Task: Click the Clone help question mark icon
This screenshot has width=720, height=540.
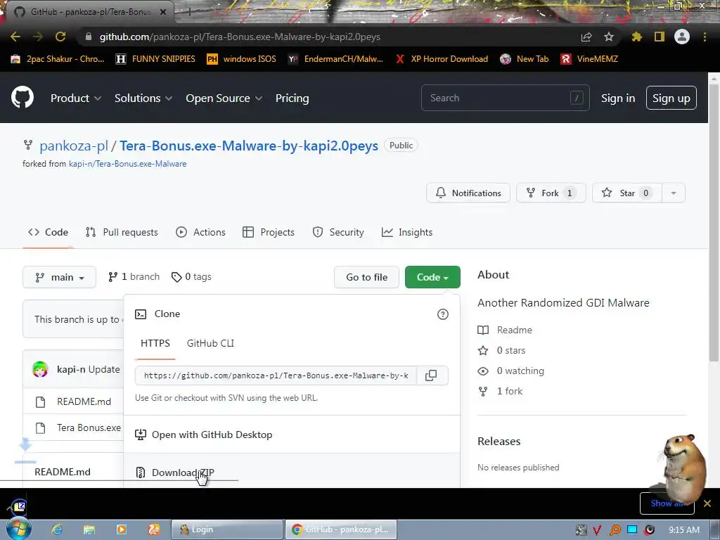Action: (x=443, y=314)
